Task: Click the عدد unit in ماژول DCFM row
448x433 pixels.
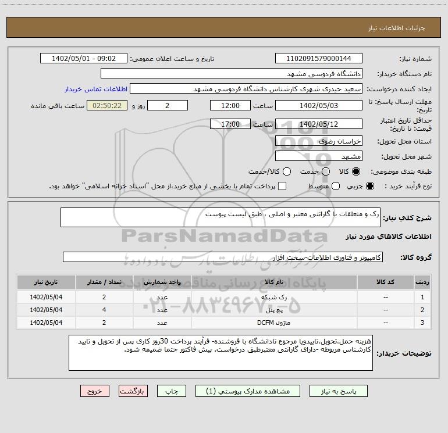Action: pyautogui.click(x=162, y=323)
